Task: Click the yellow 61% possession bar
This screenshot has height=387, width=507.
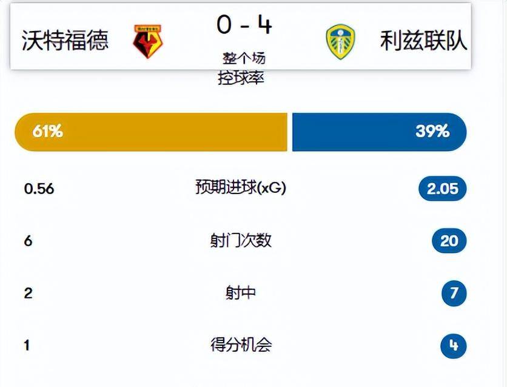Action: 150,132
